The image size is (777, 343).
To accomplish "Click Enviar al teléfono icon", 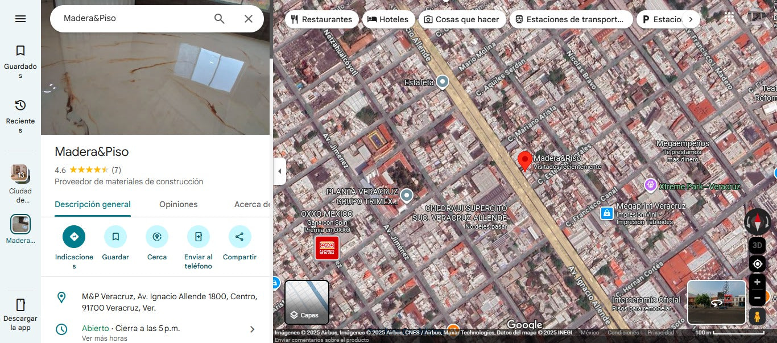I will [199, 237].
